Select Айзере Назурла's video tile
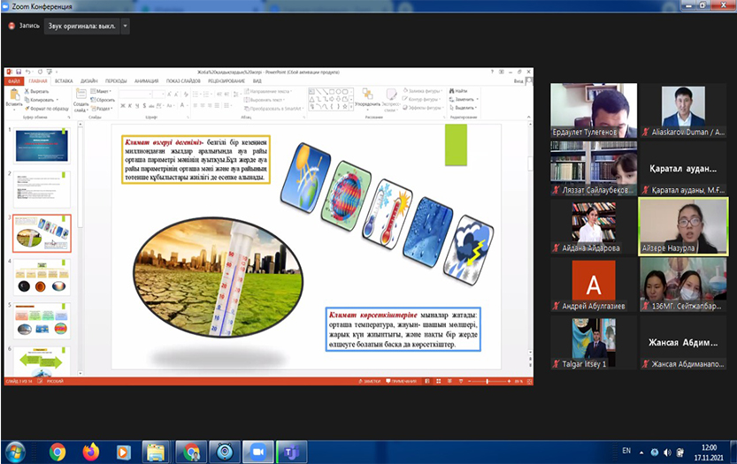Viewport: 737px width, 464px height. (683, 226)
